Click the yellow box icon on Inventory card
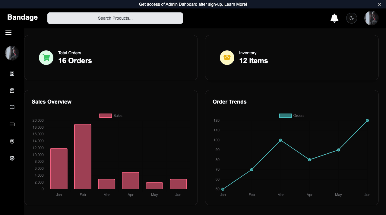386x215 pixels. pos(227,57)
